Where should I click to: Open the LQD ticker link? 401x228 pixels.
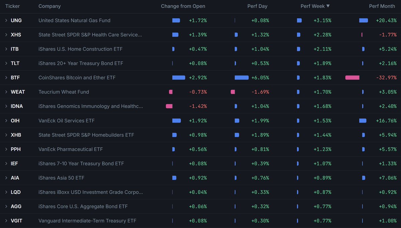16,192
